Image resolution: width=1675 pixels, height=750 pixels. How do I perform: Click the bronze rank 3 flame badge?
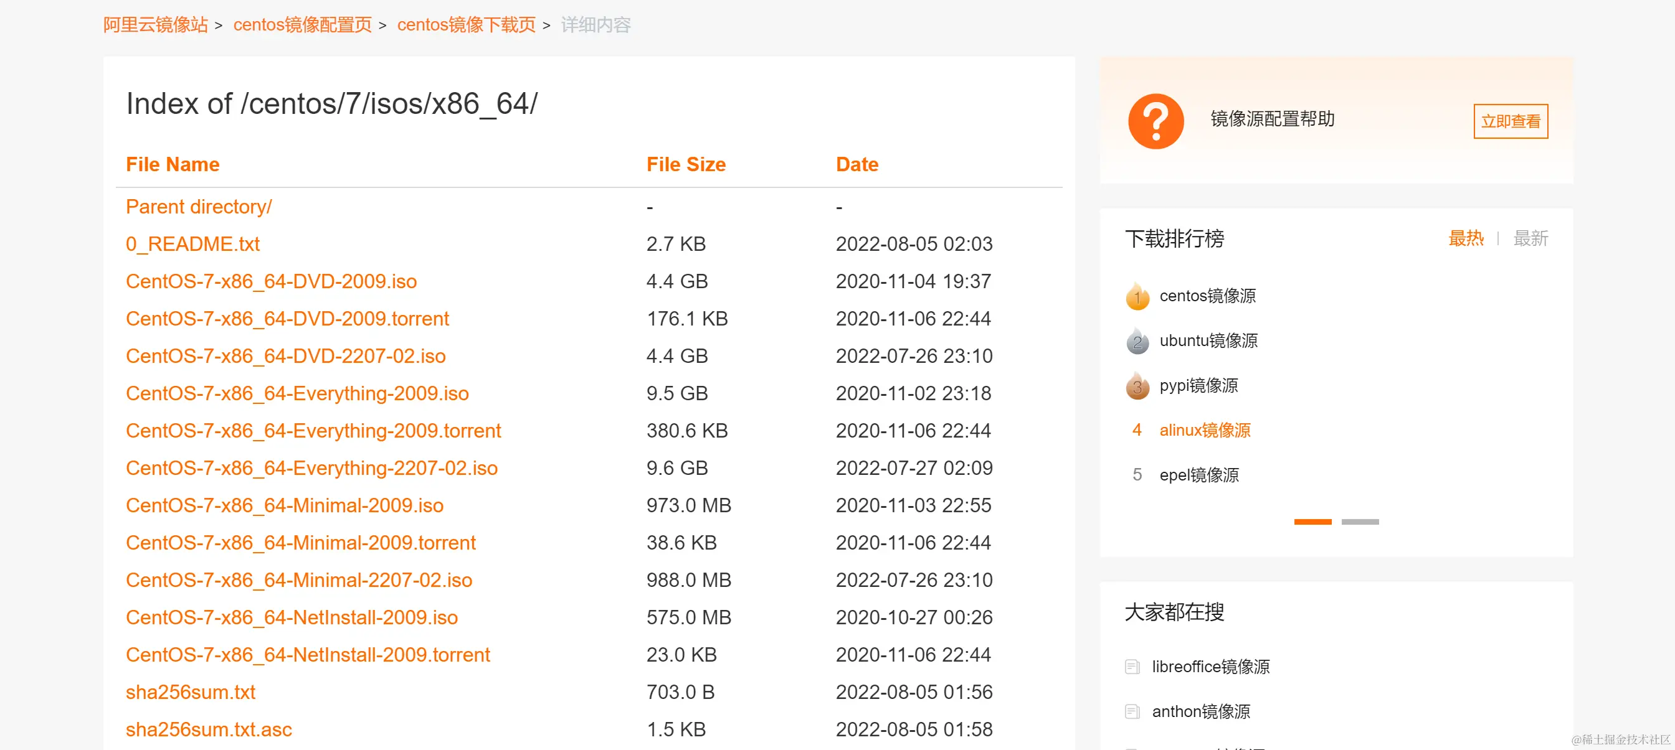(1137, 387)
